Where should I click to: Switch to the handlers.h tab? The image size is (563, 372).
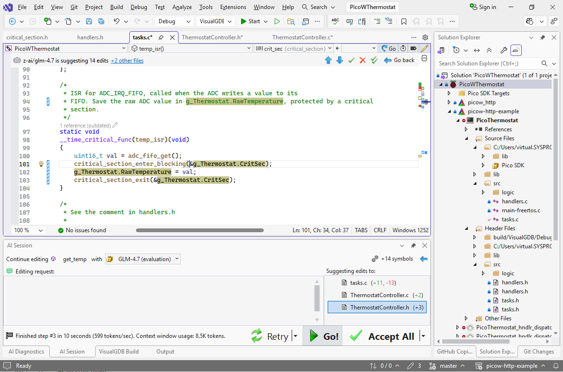(90, 37)
